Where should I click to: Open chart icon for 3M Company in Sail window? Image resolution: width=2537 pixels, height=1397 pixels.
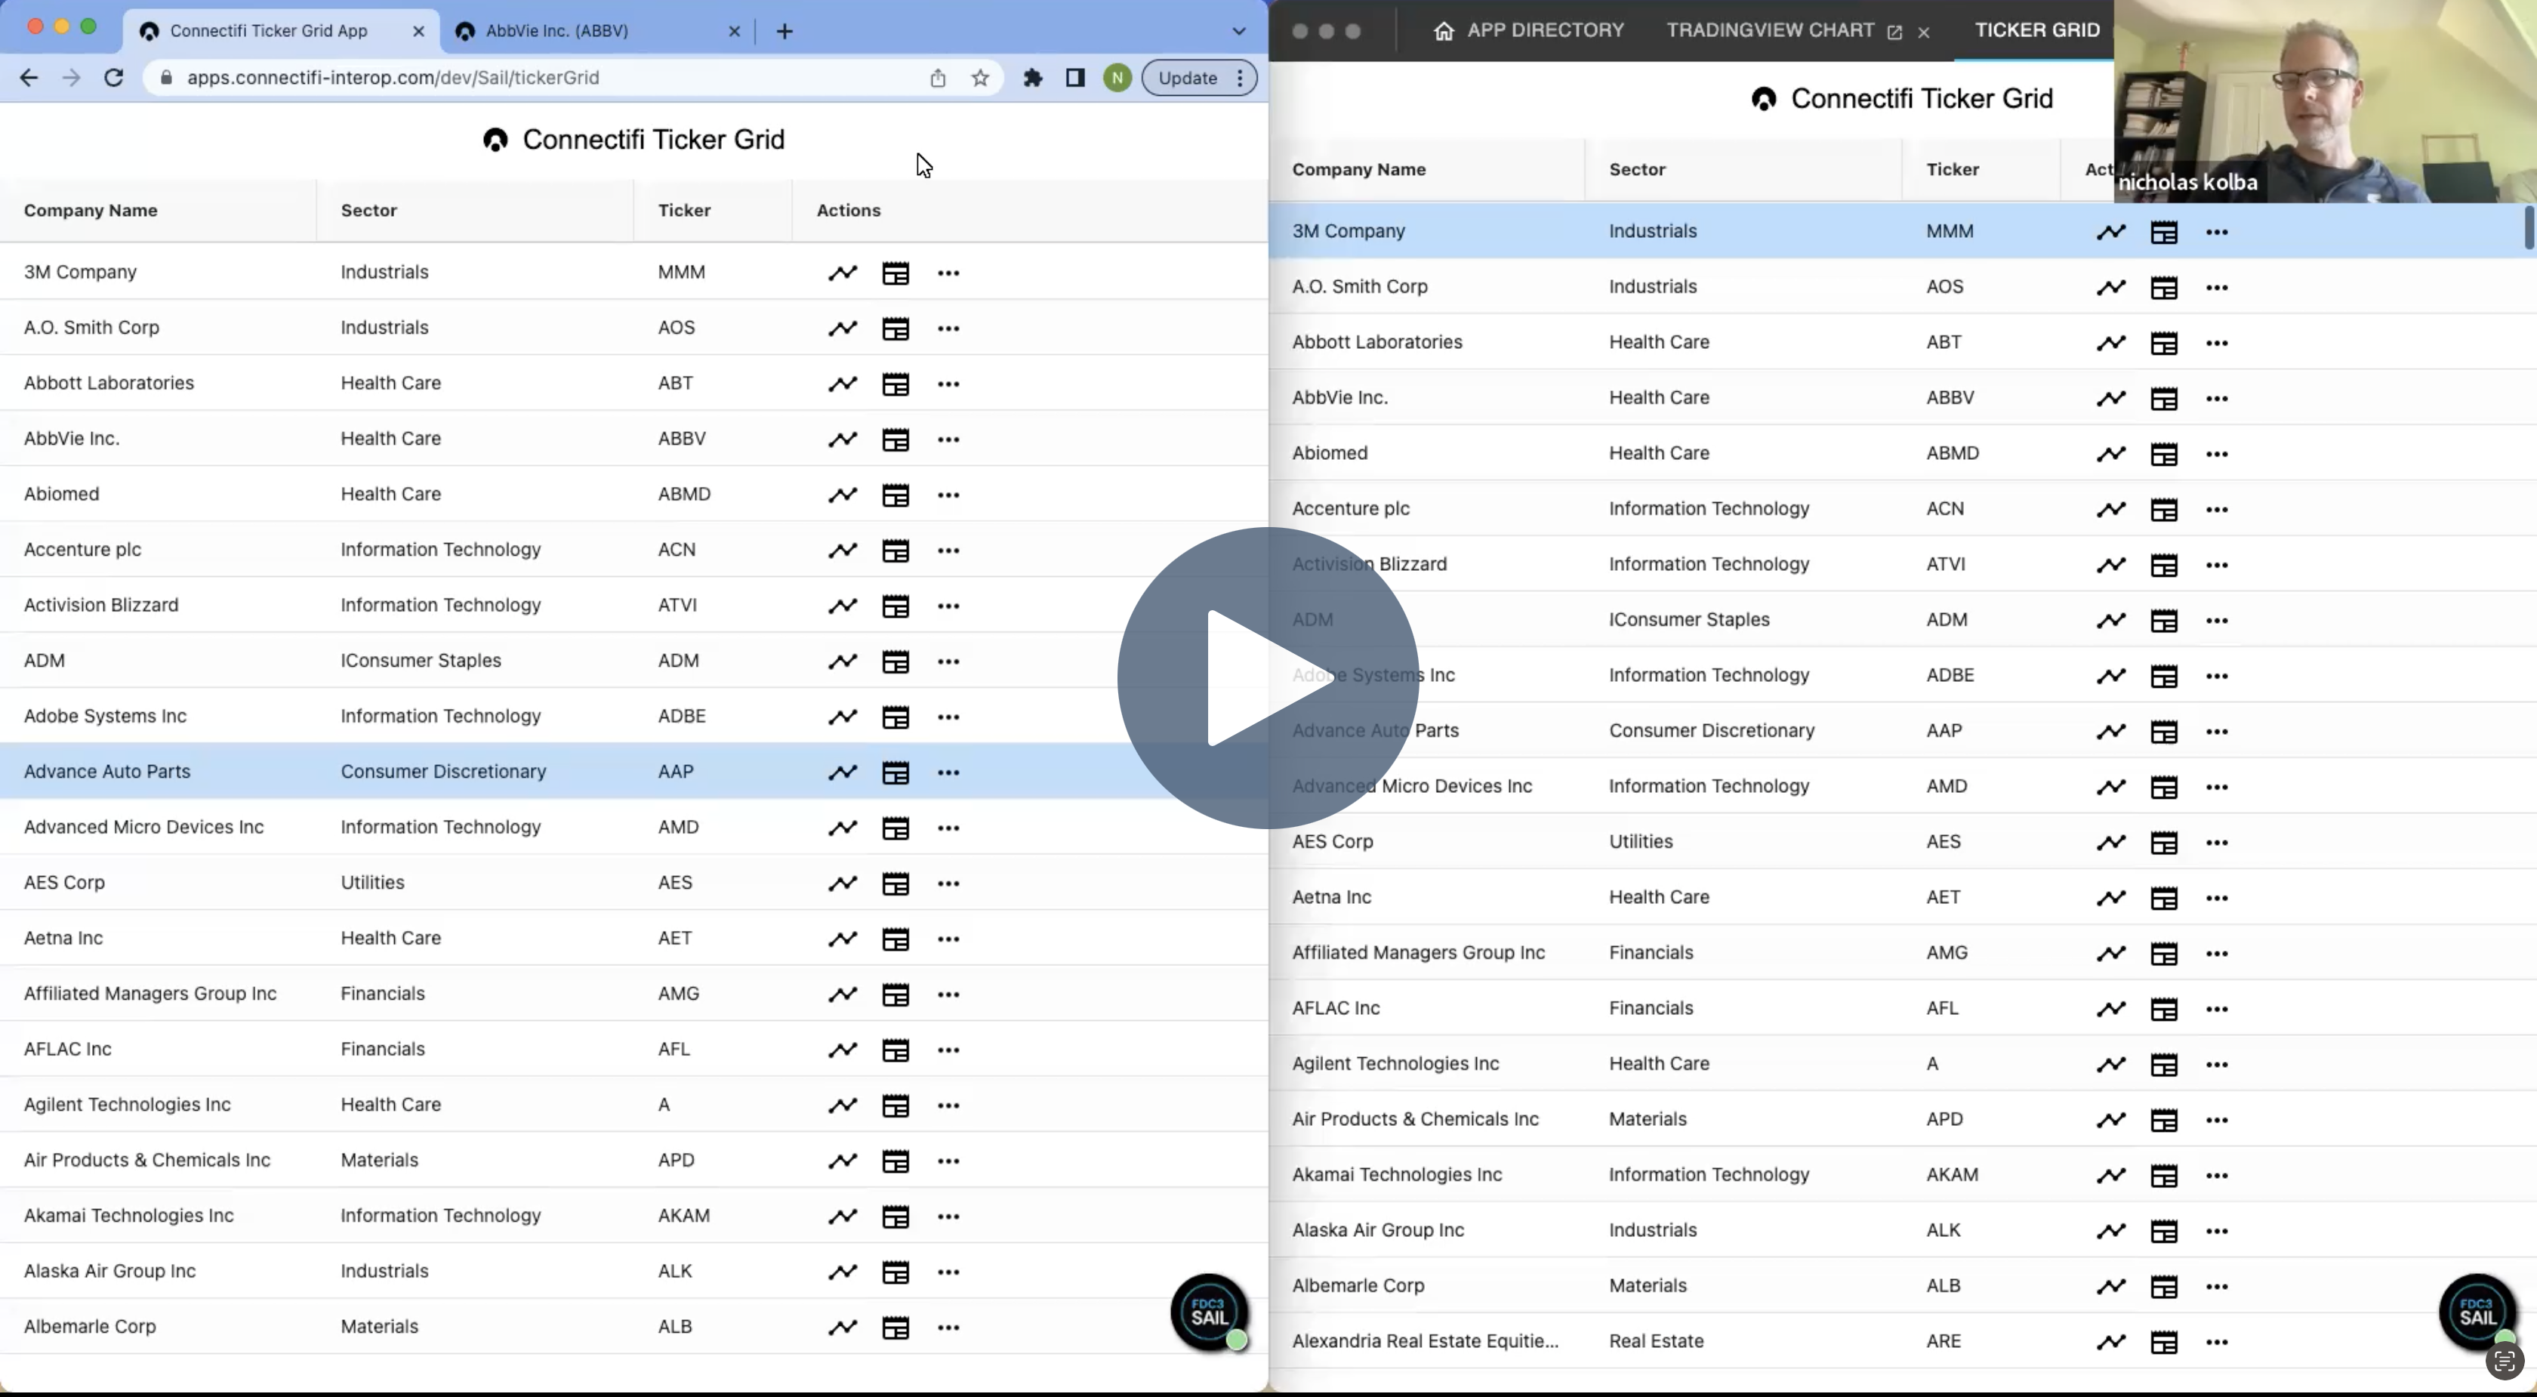point(2110,233)
